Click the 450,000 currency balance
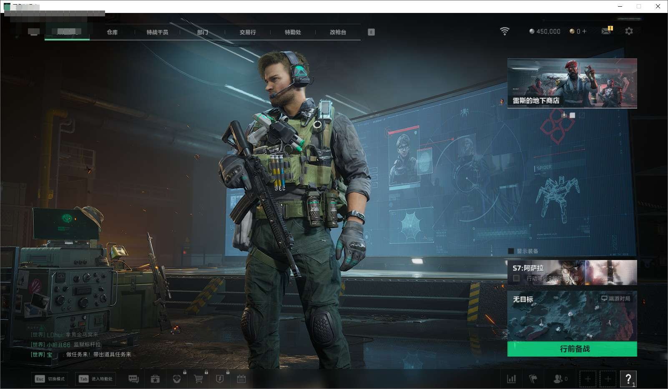The height and width of the screenshot is (389, 668). (545, 31)
